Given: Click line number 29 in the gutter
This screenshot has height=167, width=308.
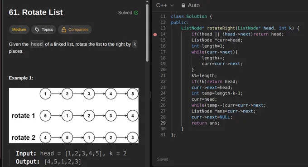Looking at the screenshot, I should pos(163,123).
